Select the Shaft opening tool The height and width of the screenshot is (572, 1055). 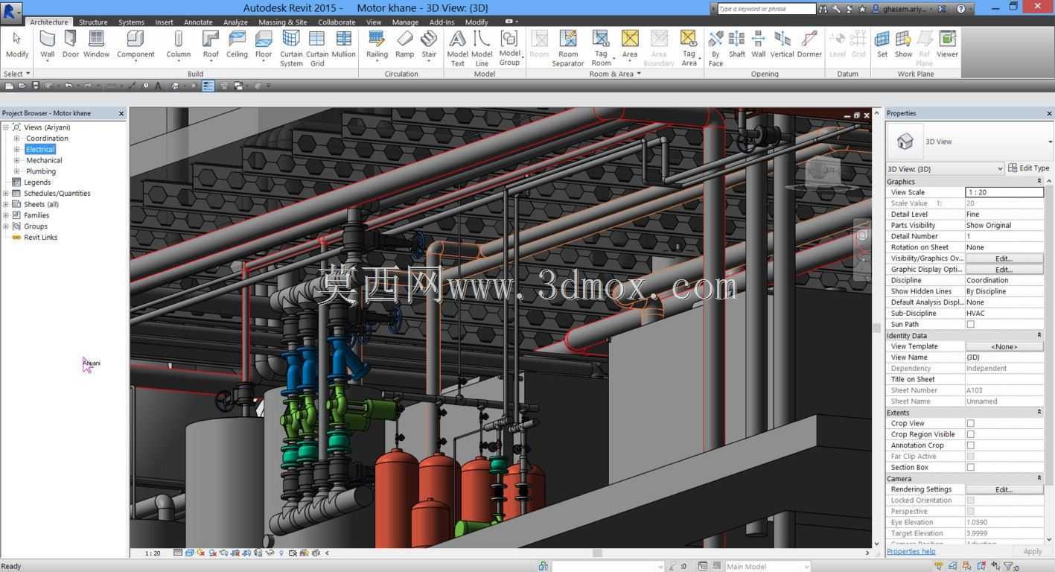coord(737,45)
